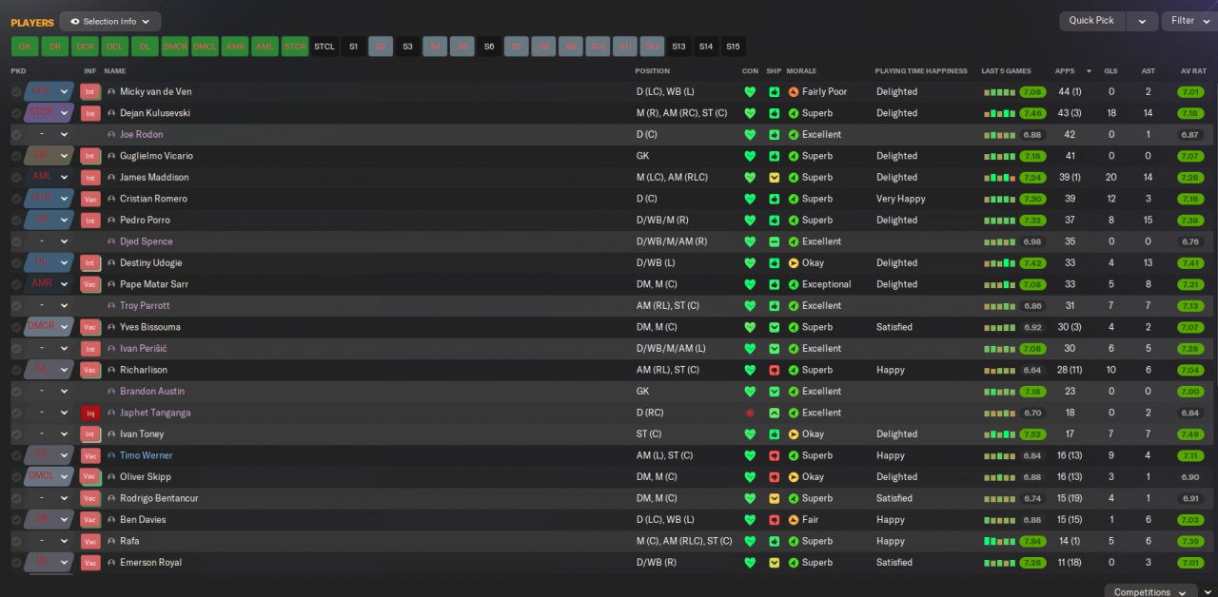Click the orange morale icon for Micky van de Ven
The image size is (1218, 597).
[x=793, y=92]
